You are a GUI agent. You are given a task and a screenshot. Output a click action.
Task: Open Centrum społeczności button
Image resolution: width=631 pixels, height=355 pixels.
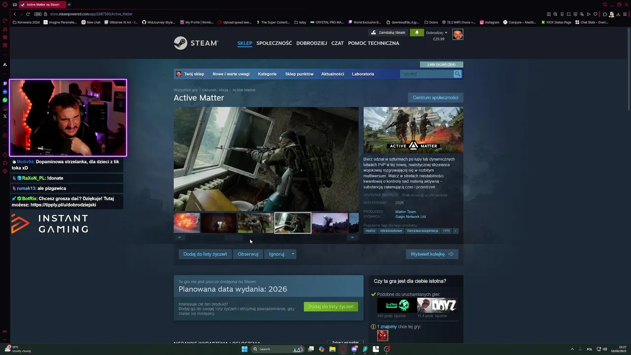click(435, 98)
